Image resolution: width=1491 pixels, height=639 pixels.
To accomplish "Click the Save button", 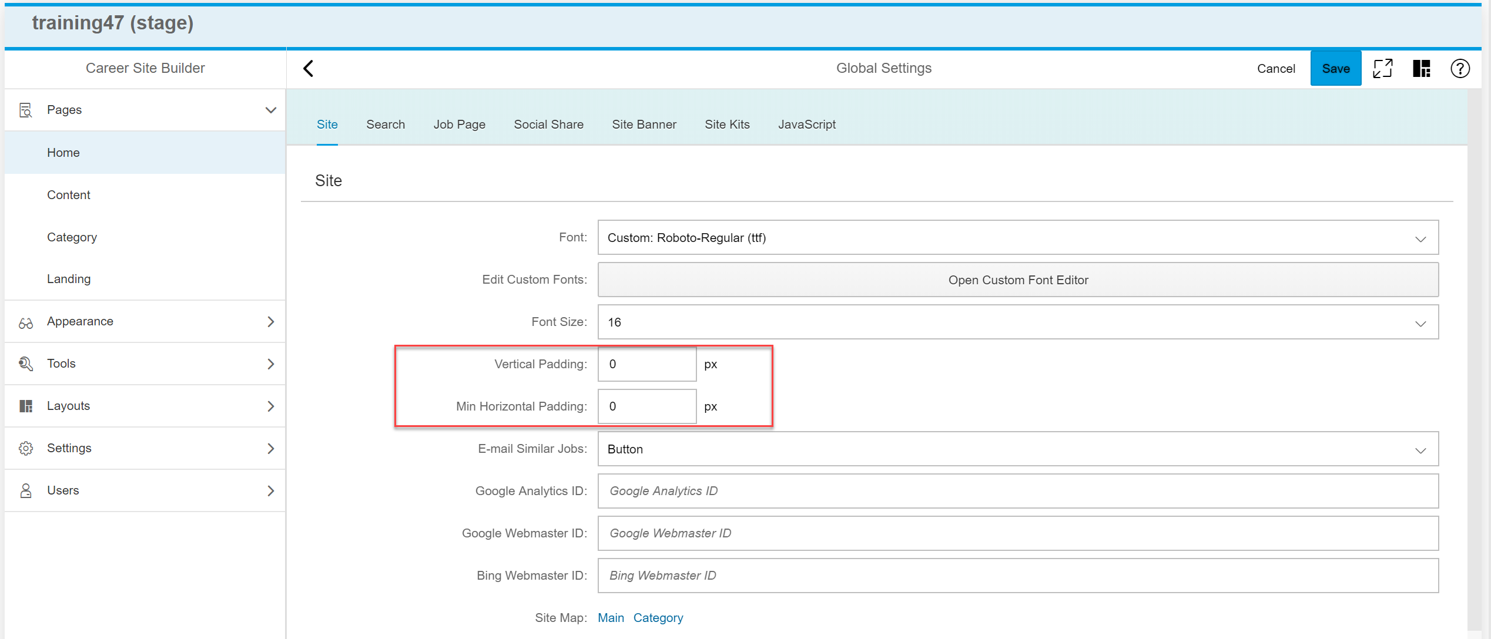I will click(x=1335, y=68).
